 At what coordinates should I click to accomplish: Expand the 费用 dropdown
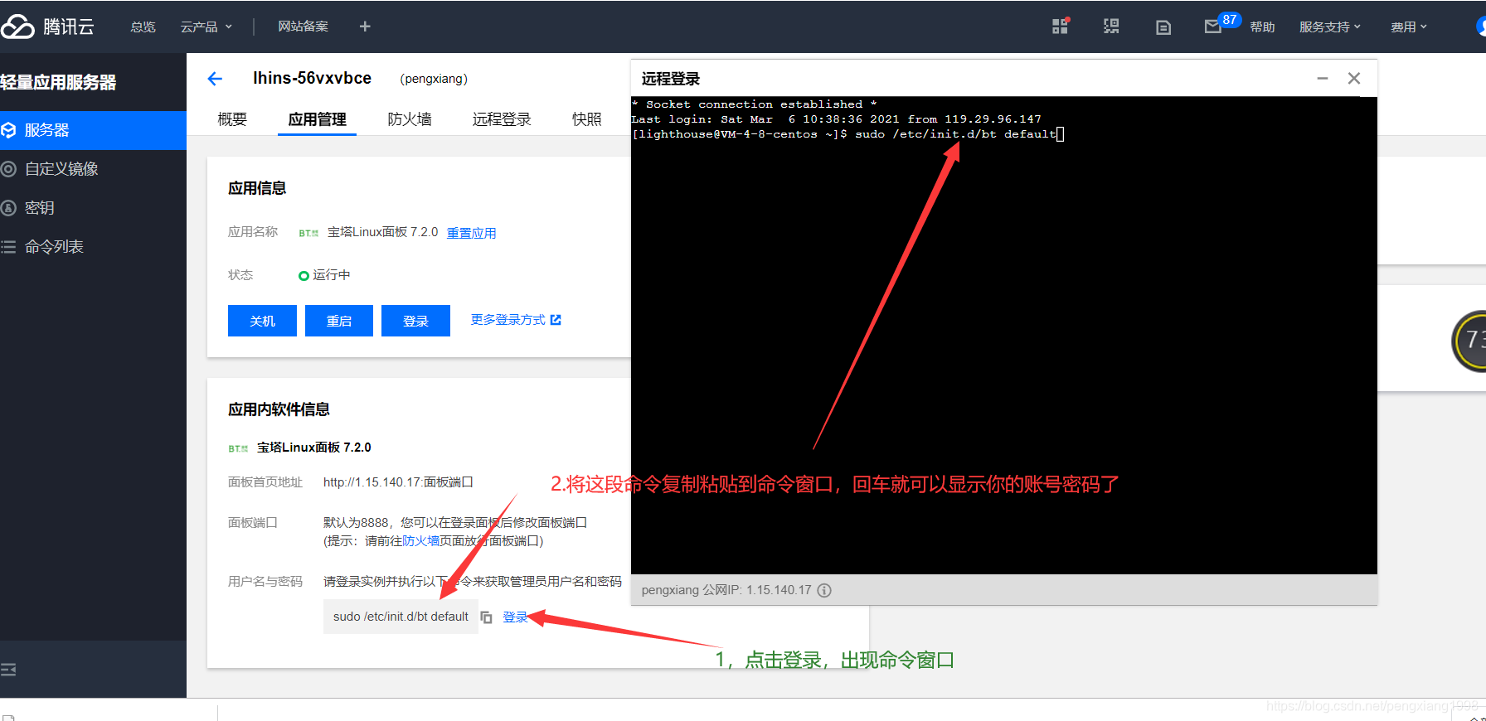[1409, 27]
